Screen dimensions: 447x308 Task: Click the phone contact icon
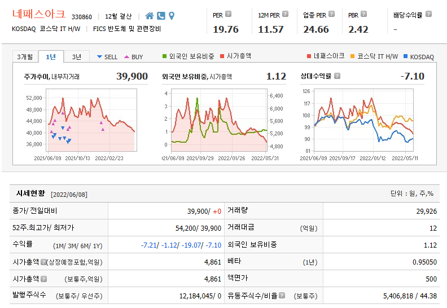161,16
